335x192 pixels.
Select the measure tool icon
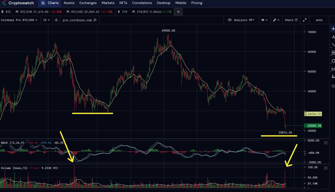[x=333, y=77]
